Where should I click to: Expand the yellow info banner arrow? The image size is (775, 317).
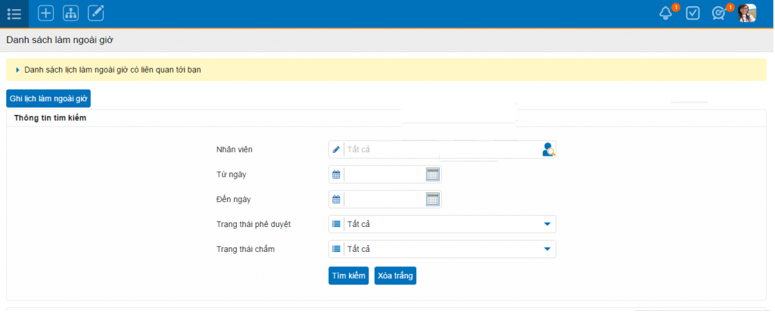coord(17,70)
